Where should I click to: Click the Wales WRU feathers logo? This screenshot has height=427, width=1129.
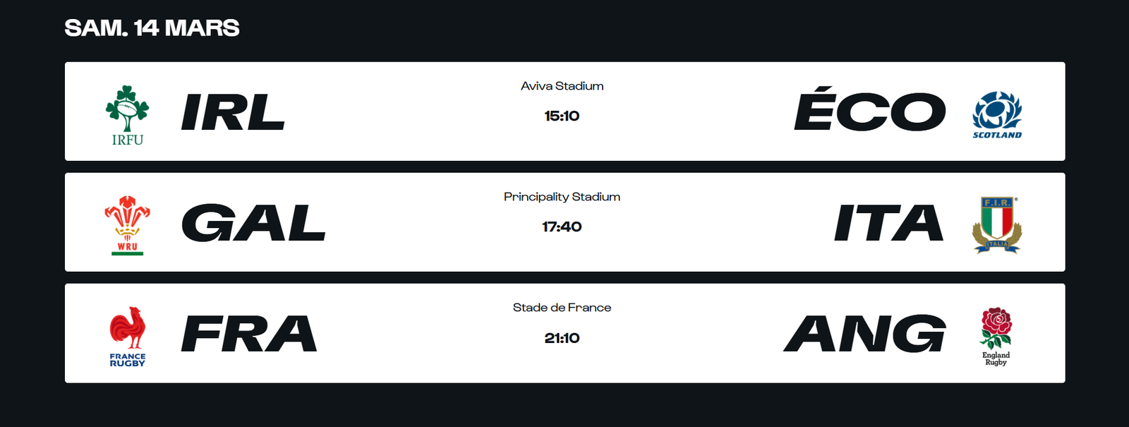click(x=127, y=225)
